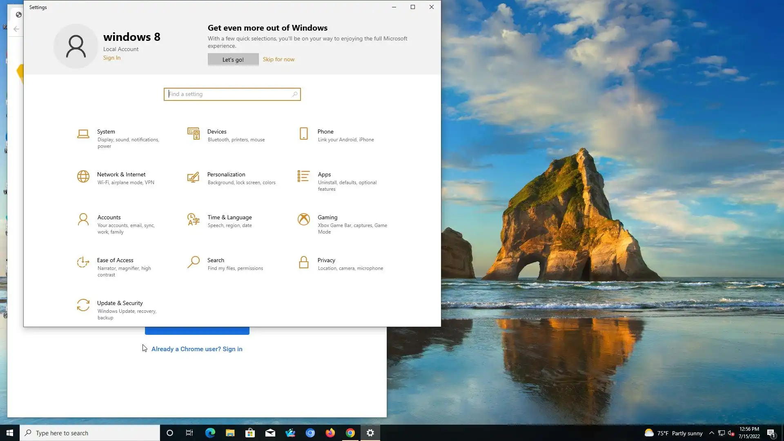Open the Devices settings icon
This screenshot has height=441, width=784.
[x=194, y=134]
